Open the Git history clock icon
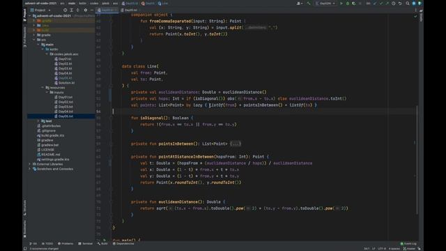 pyautogui.click(x=394, y=3)
